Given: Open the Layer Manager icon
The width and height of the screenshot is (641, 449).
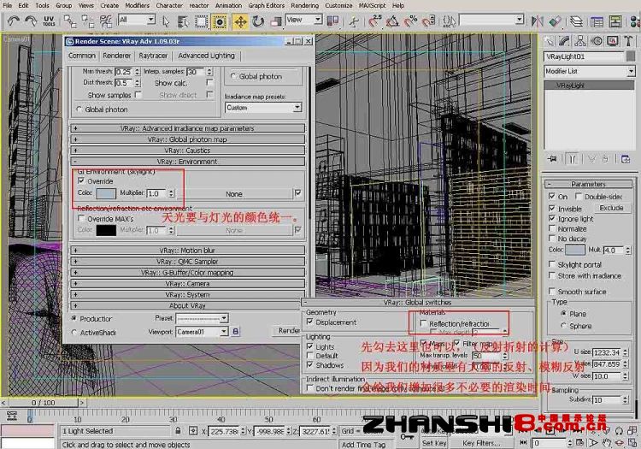Looking at the screenshot, I should pyautogui.click(x=576, y=21).
